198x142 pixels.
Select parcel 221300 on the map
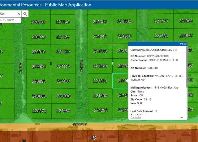pos(100,96)
